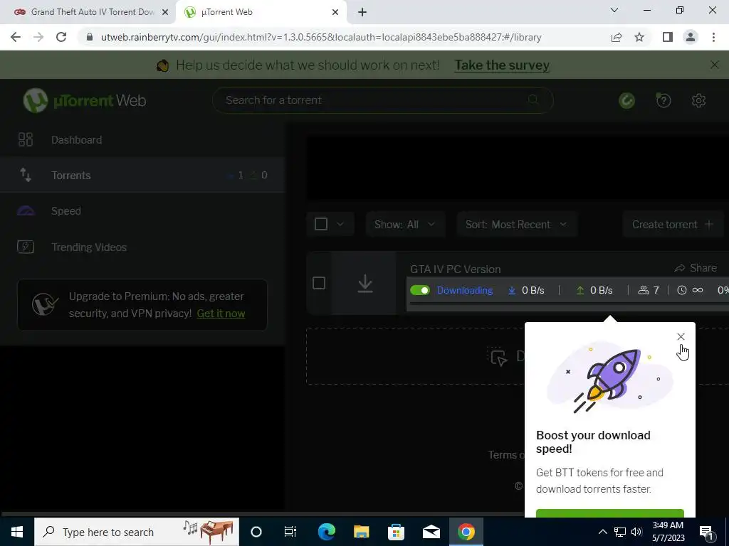Open the Chrome profile avatar
Screen dimensions: 729x546
691,37
